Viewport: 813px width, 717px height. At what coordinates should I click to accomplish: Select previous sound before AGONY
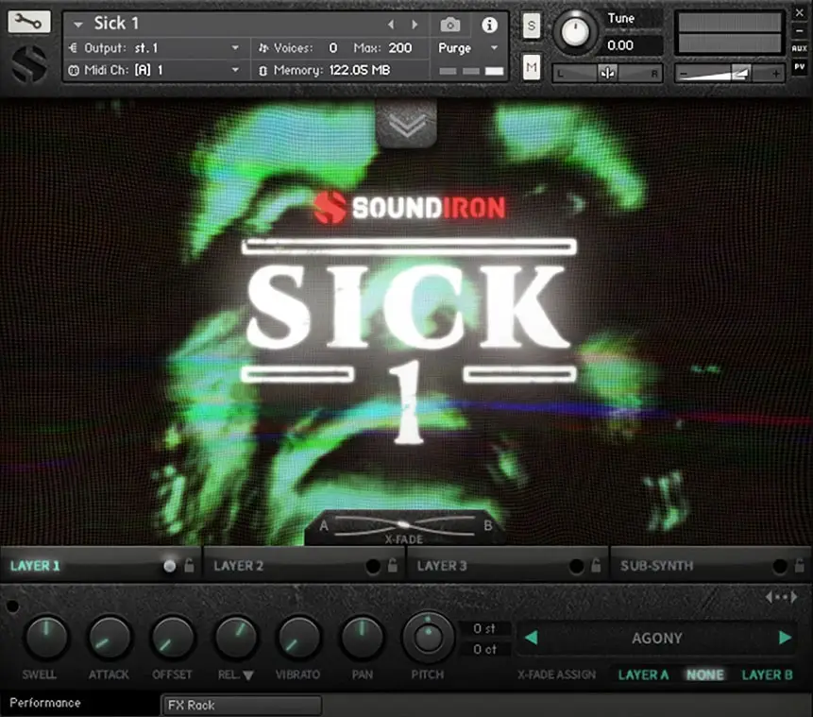pos(531,638)
